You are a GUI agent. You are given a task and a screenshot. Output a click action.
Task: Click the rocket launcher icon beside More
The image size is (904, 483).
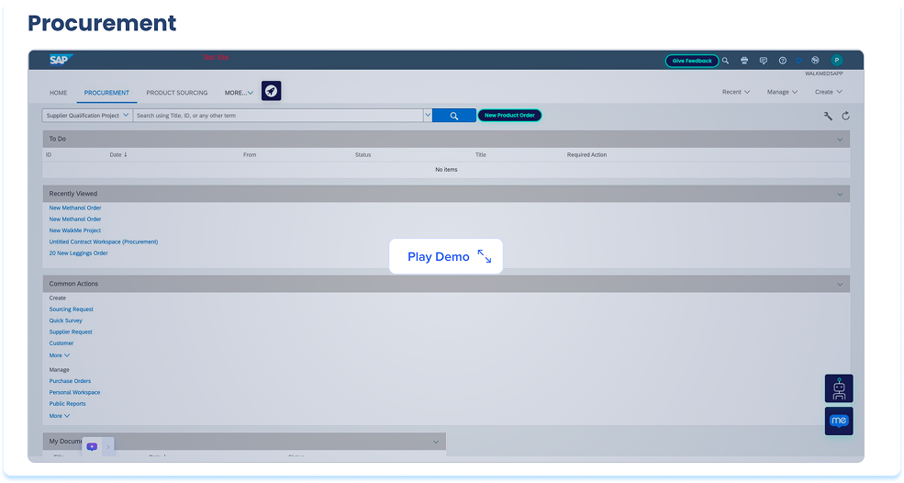pos(271,91)
